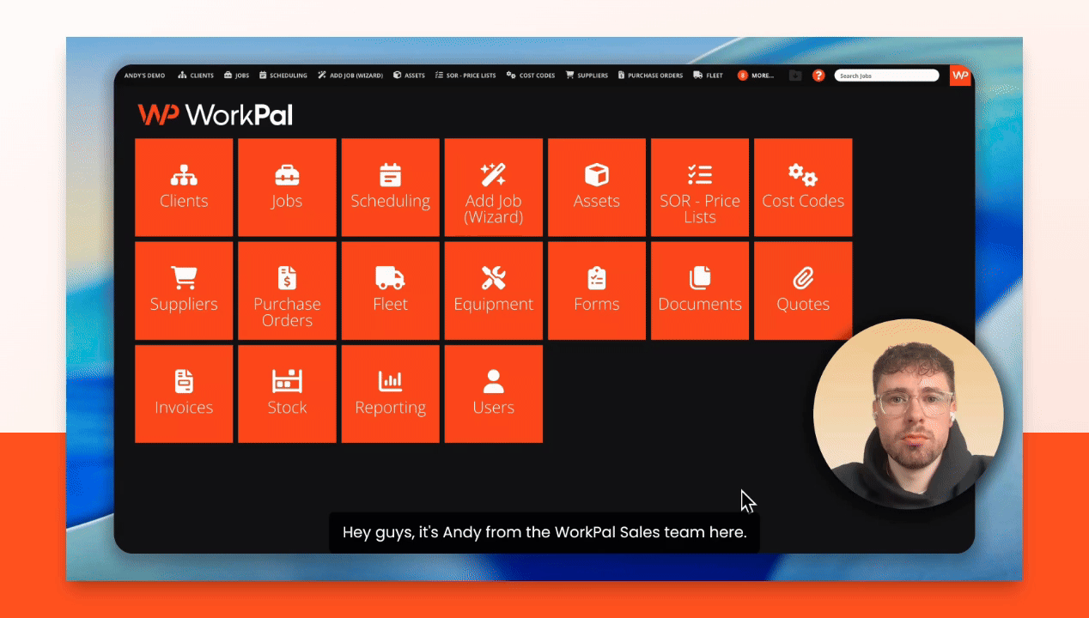Click the folder icon in top bar
This screenshot has width=1089, height=618.
[x=795, y=76]
